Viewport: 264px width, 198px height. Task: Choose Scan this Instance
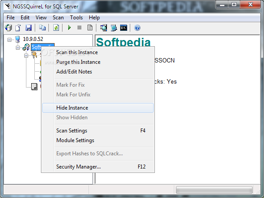98,52
